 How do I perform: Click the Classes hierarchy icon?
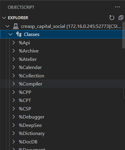pyautogui.click(x=19, y=34)
